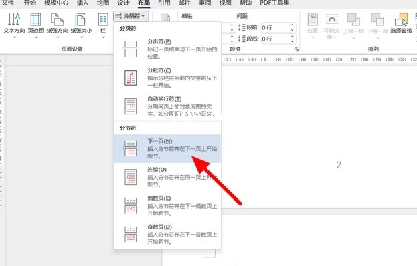
Task: Click the 上移一层 bring forward tool
Action: (353, 26)
